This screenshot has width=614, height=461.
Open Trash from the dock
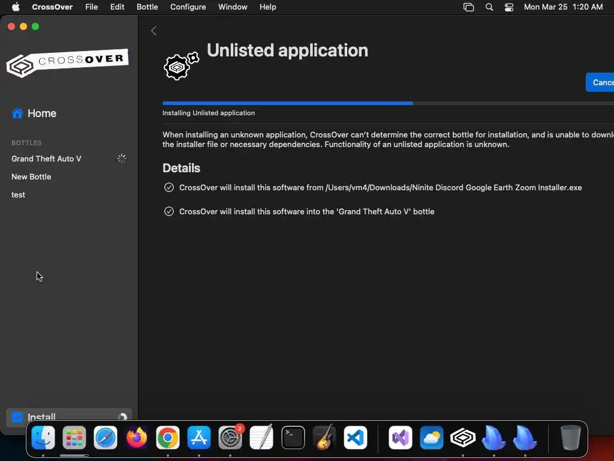571,438
